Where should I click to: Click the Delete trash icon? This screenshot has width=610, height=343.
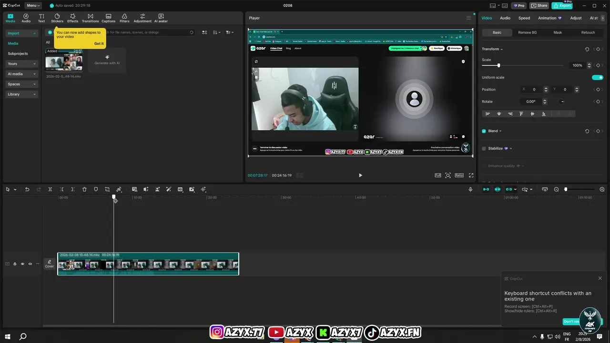(84, 189)
